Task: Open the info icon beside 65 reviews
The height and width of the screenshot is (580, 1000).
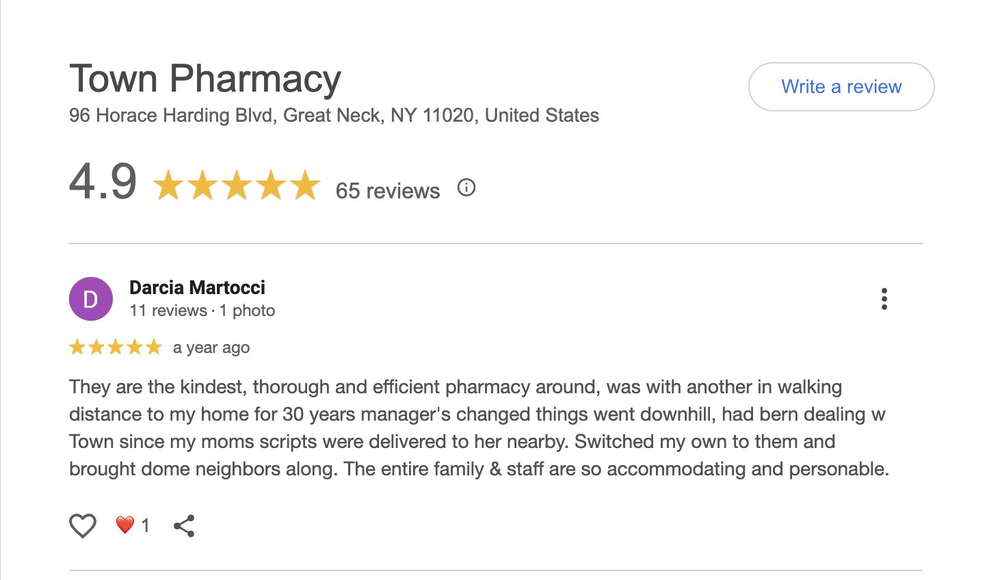Action: pyautogui.click(x=466, y=187)
